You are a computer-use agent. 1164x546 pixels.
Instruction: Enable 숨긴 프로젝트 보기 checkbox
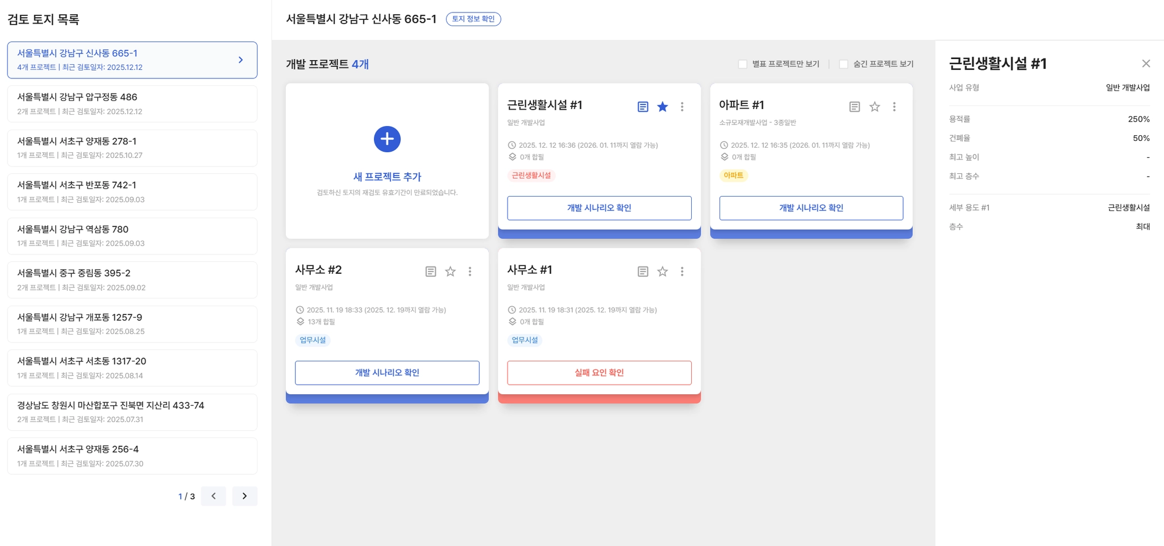844,64
